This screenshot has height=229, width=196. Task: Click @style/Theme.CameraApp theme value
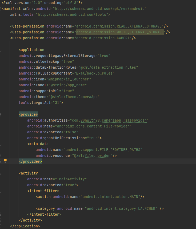click(x=74, y=97)
